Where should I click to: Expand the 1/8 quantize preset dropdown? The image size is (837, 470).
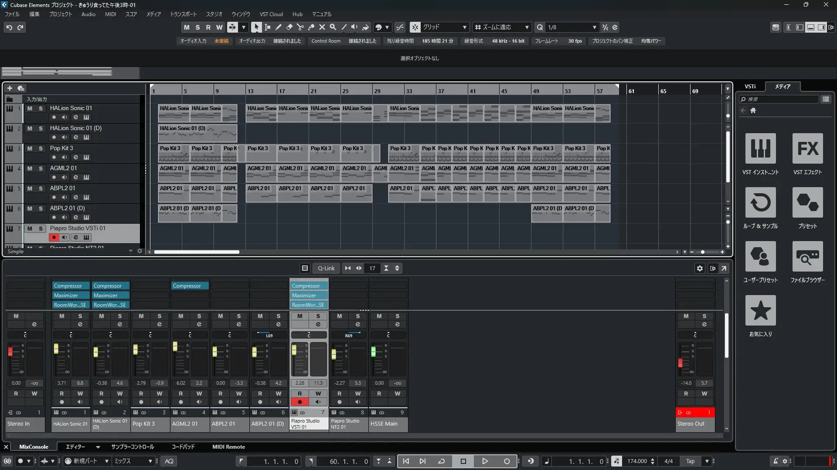(x=594, y=27)
